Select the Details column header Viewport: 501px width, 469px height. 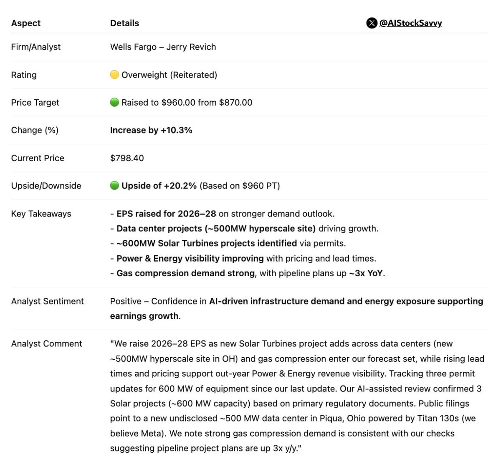click(124, 23)
